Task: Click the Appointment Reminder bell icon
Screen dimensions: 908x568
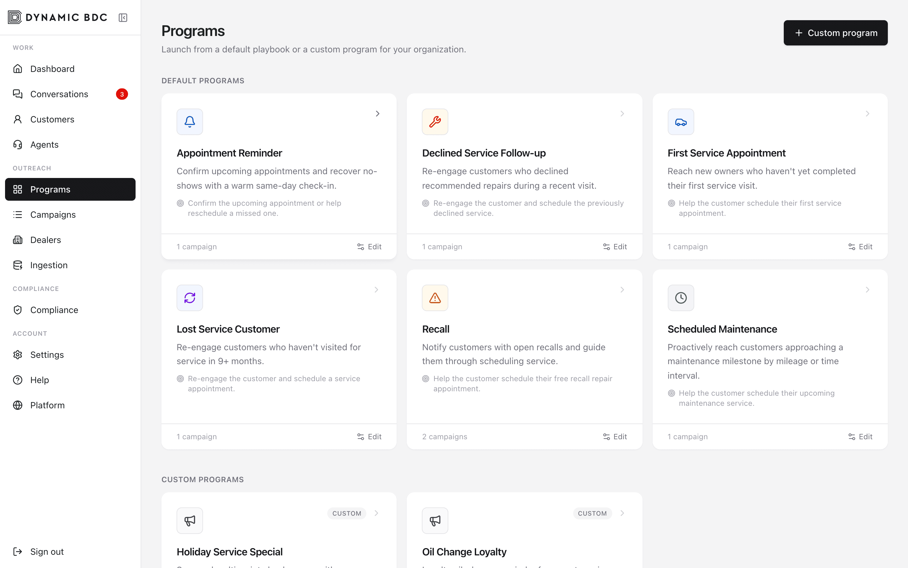Action: (189, 122)
